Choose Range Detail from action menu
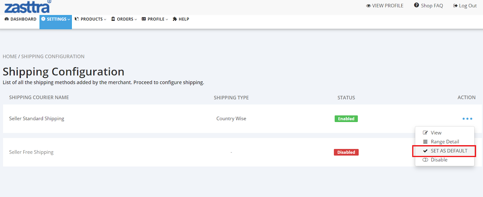Screen dimensions: 483x197 [445, 142]
